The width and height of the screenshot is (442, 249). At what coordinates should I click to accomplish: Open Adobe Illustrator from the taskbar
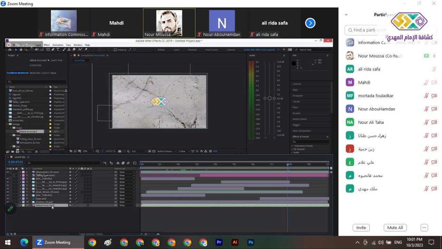tap(235, 242)
